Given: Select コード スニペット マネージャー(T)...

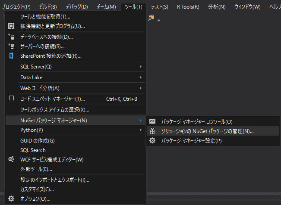Looking at the screenshot, I should tap(76, 99).
